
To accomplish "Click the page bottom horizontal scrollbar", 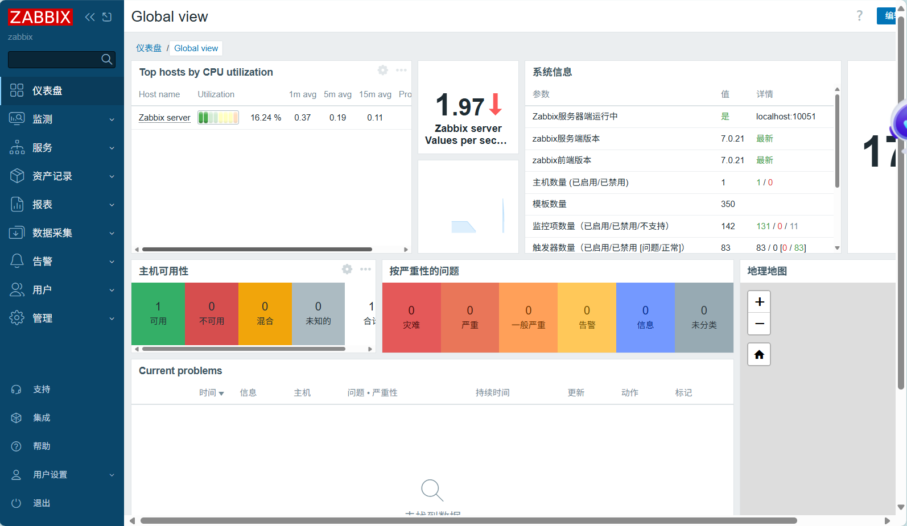I will click(468, 520).
